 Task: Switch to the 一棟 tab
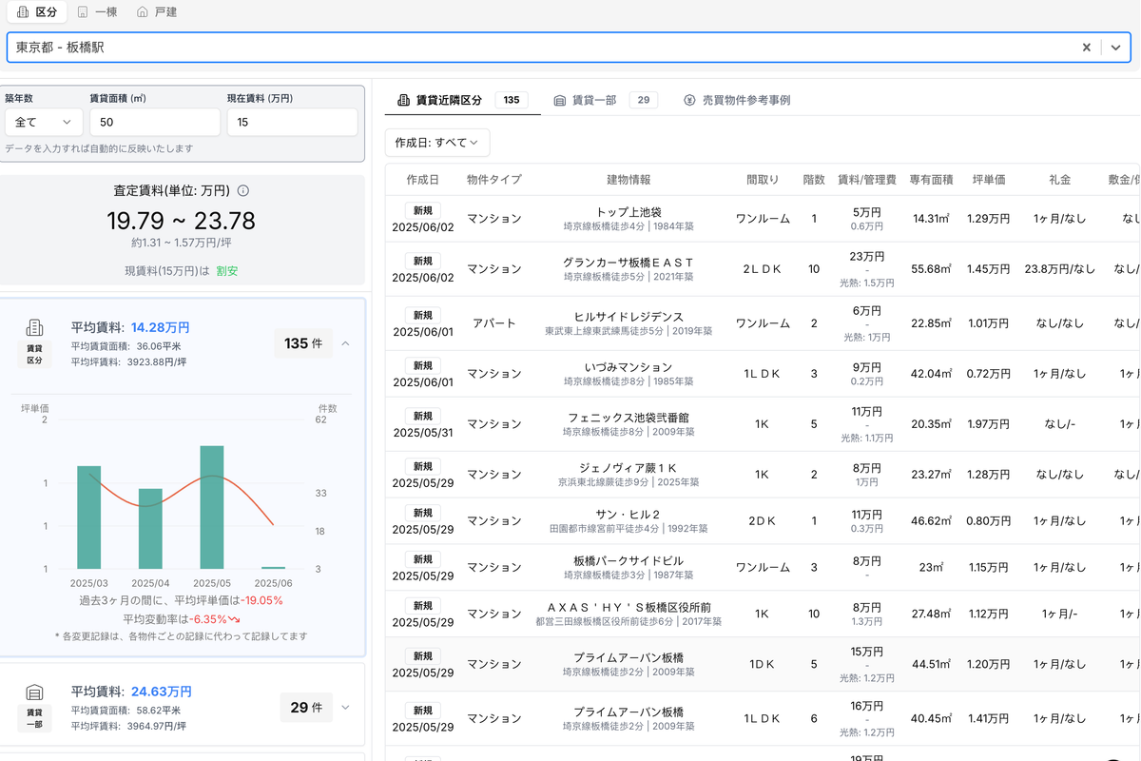tap(96, 12)
